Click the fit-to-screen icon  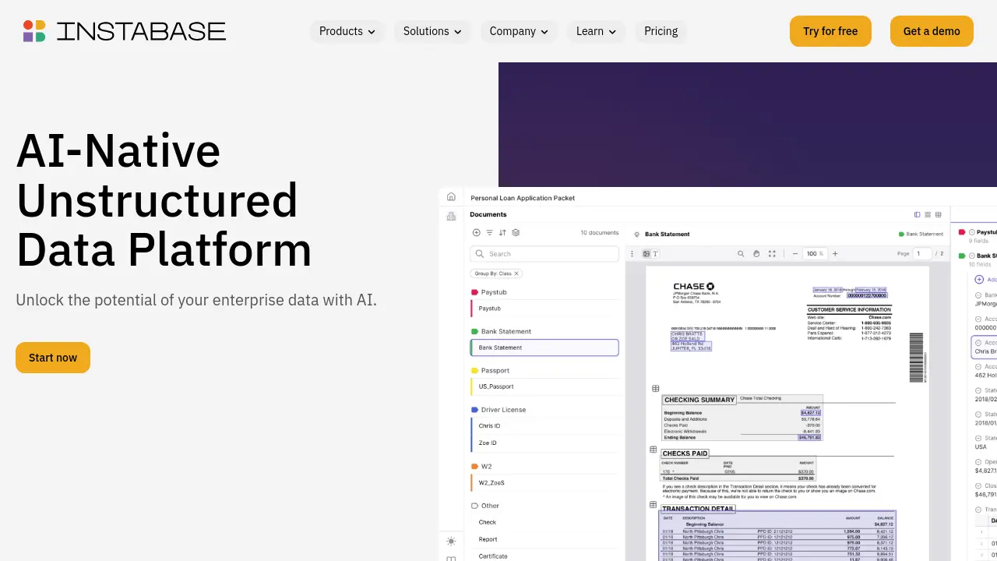tap(772, 253)
